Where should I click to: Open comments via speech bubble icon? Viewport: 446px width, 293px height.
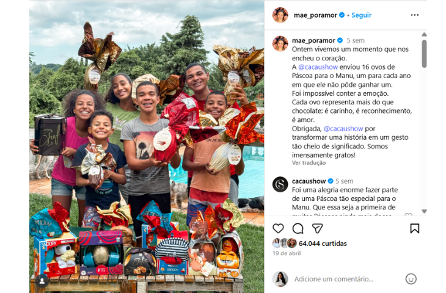pos(298,228)
